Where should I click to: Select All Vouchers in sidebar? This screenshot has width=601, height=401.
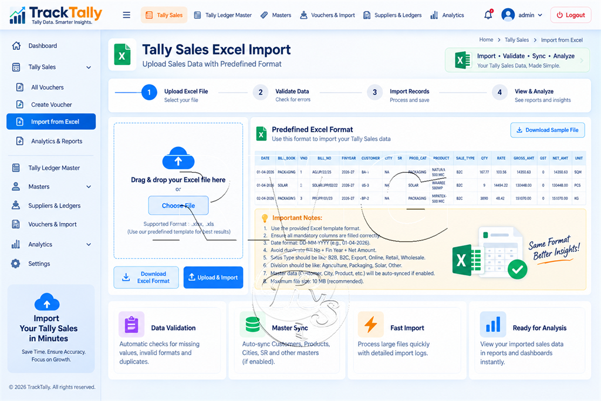[47, 87]
